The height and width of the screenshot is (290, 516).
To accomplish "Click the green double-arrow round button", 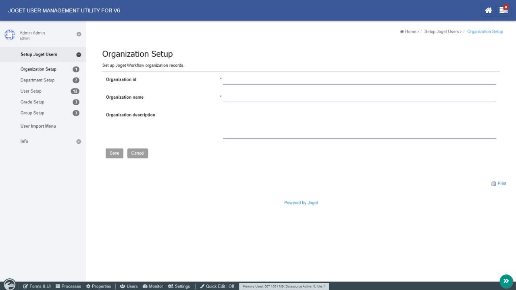I will pos(506,281).
